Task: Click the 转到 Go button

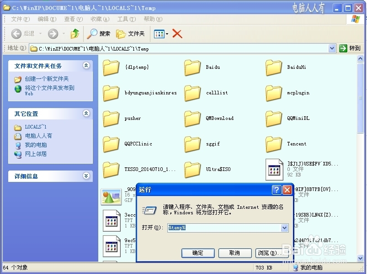Action: [x=350, y=48]
